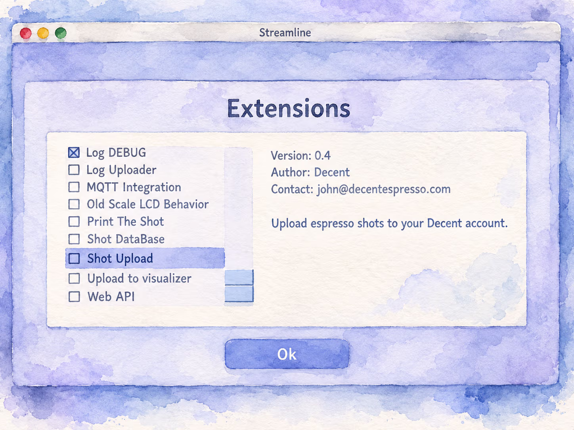Image resolution: width=574 pixels, height=430 pixels.
Task: Select Shot DataBase label in list
Action: click(126, 239)
